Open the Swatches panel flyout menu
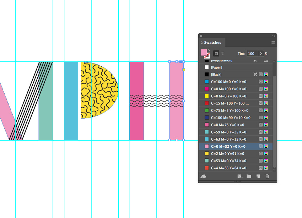The width and height of the screenshot is (302, 218). click(273, 43)
